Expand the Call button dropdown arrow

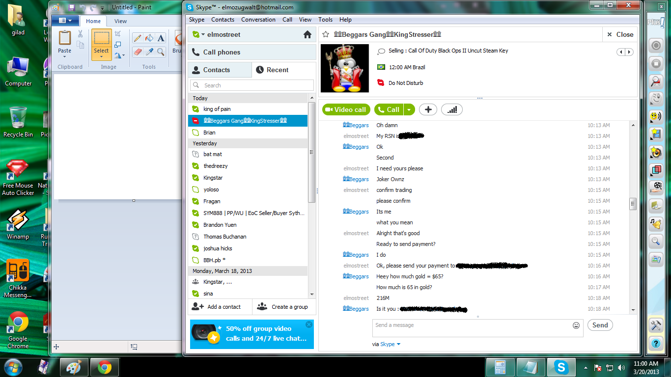click(410, 110)
